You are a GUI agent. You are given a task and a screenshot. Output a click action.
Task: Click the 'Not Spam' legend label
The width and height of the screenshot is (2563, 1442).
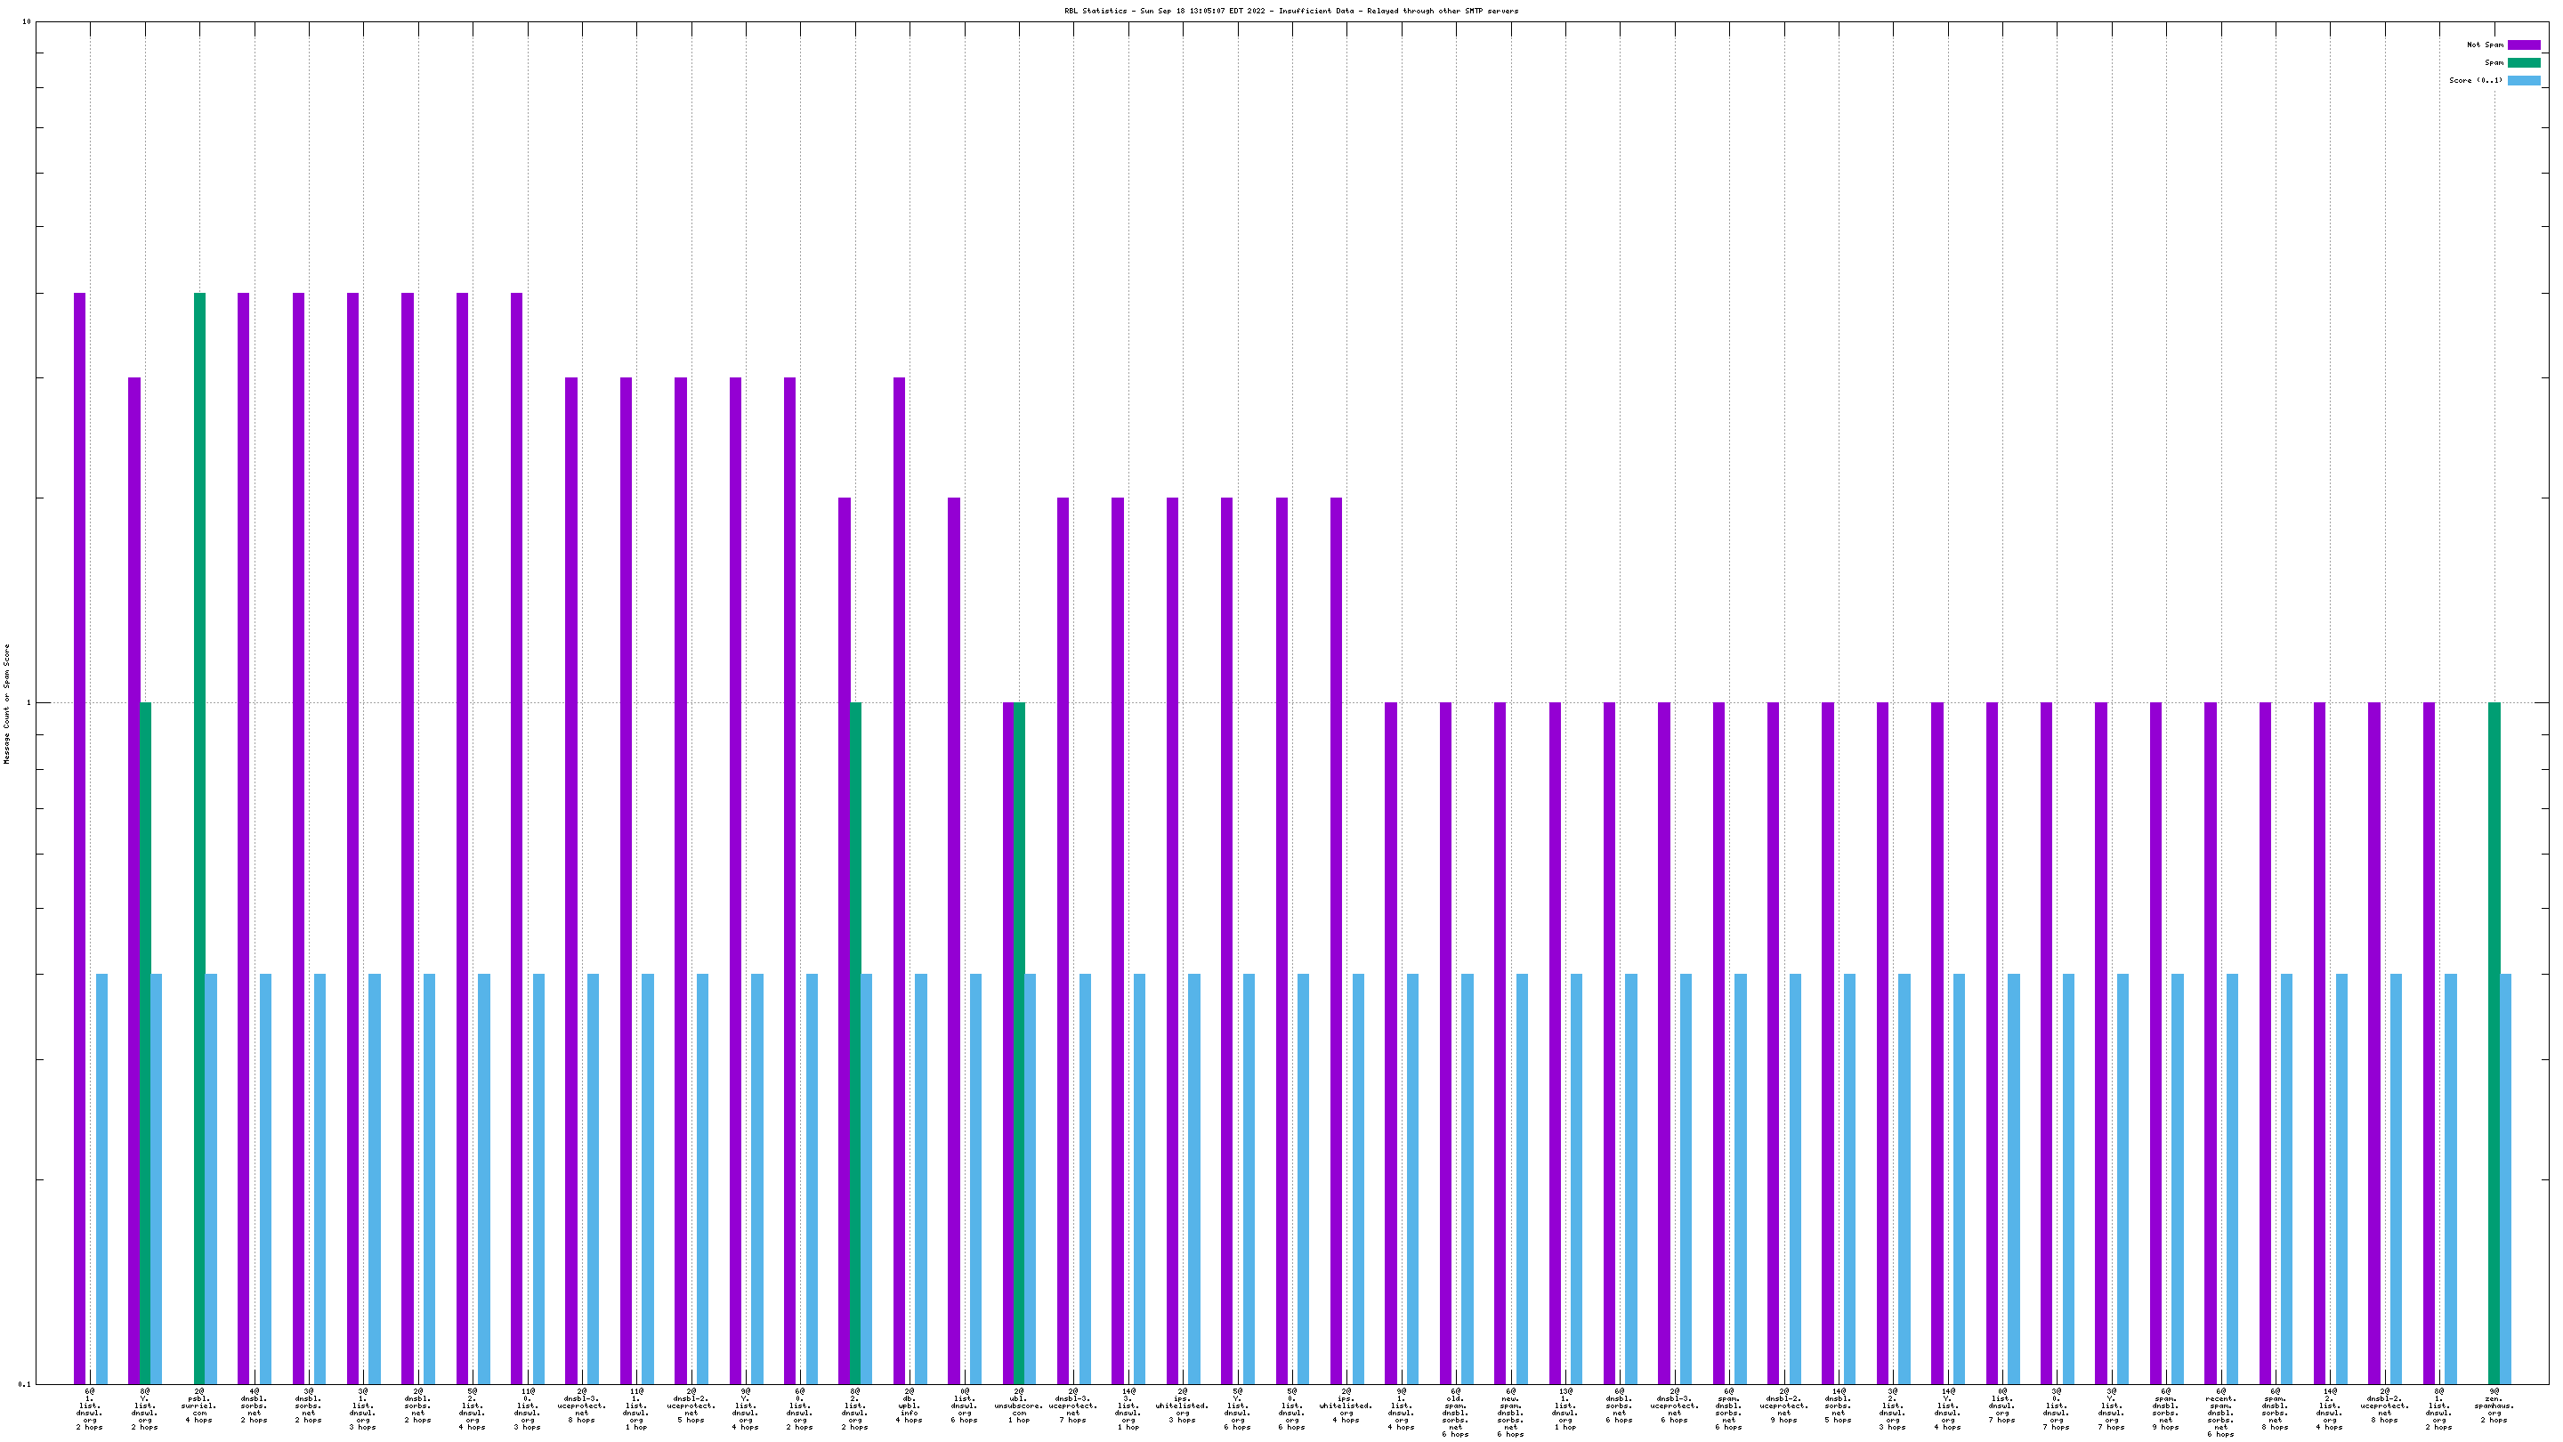2485,45
